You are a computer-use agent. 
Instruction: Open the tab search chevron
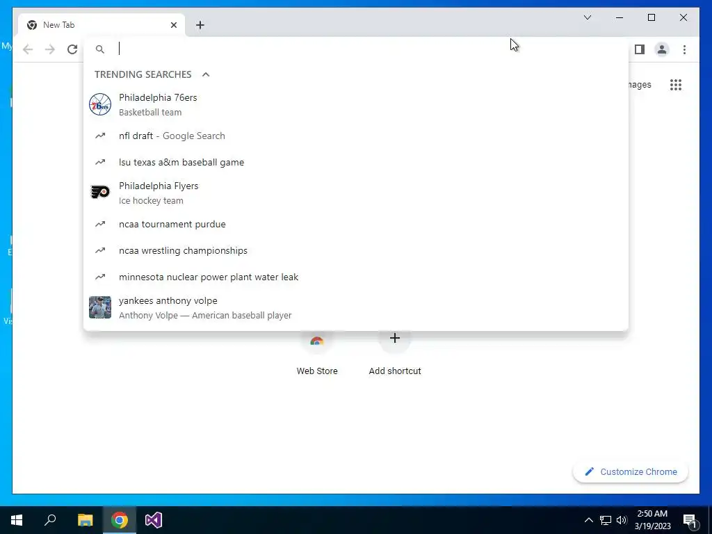point(587,17)
